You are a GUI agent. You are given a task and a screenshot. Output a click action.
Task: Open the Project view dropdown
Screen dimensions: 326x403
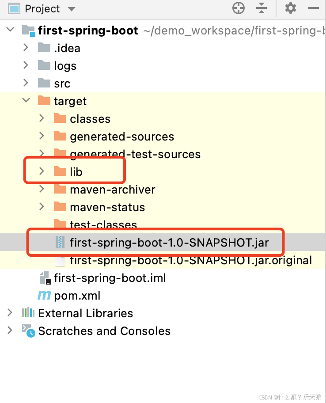click(x=71, y=8)
